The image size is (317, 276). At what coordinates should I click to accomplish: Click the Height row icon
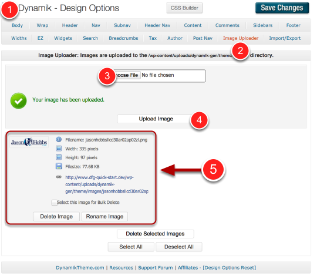[59, 157]
